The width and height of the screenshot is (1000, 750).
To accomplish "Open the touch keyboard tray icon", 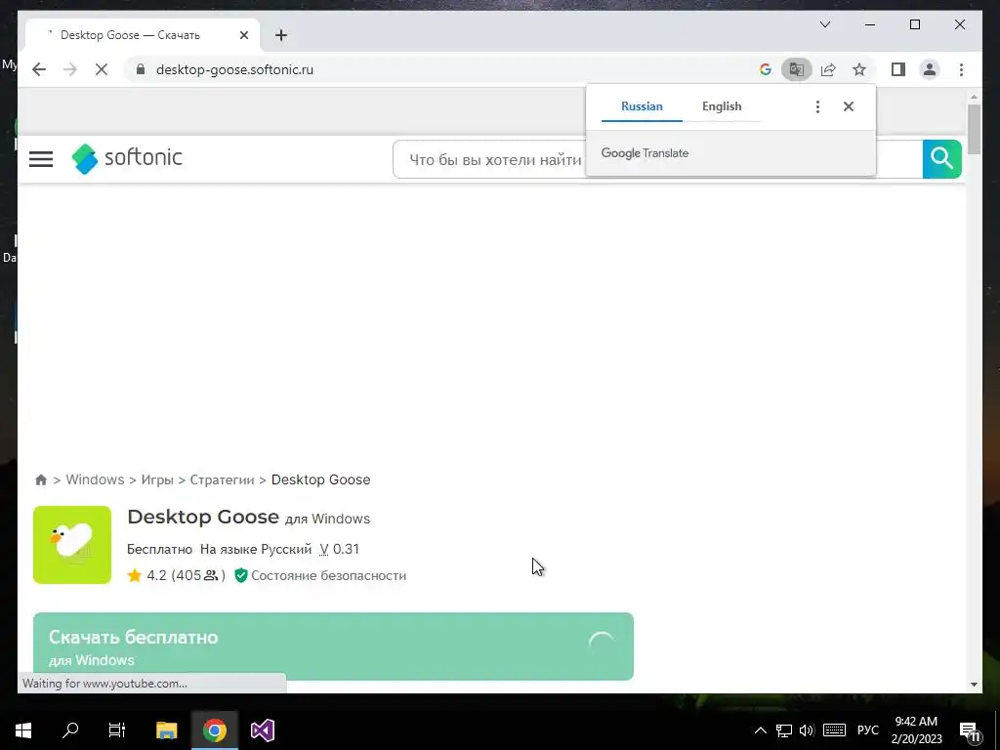I will (x=834, y=730).
